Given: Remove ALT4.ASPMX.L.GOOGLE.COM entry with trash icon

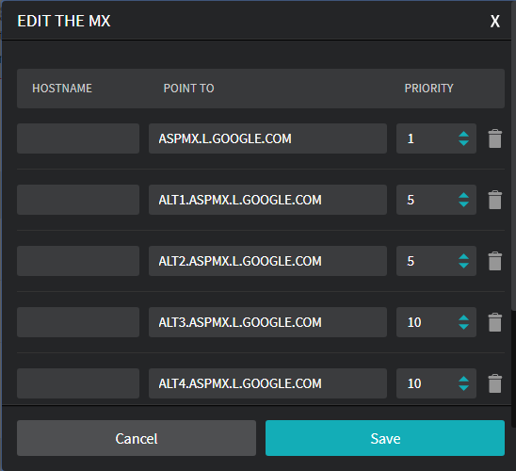Looking at the screenshot, I should [x=495, y=383].
